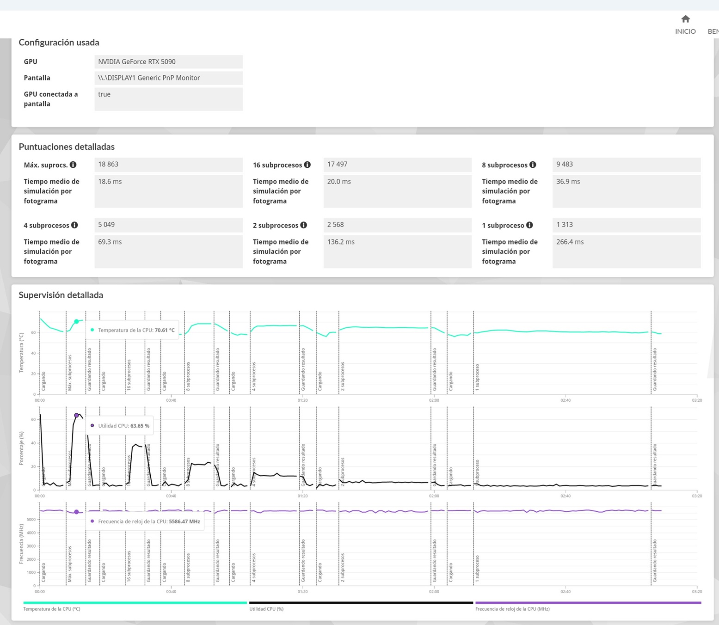Click info icon beside 8 subprocesos
Screen dimensions: 719x625
point(533,165)
